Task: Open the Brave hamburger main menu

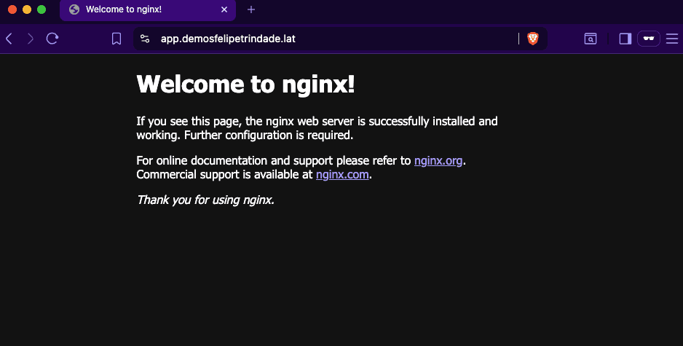Action: pos(671,39)
